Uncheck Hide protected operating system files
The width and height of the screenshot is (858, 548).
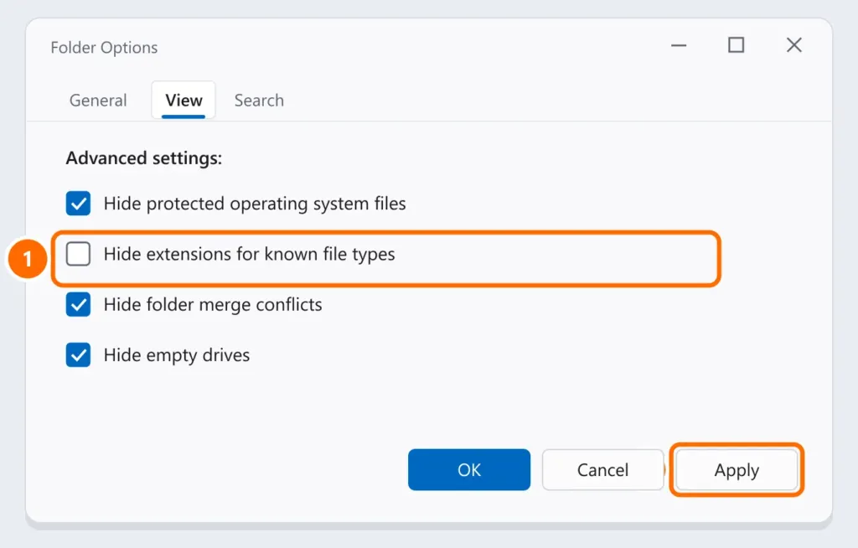click(78, 203)
